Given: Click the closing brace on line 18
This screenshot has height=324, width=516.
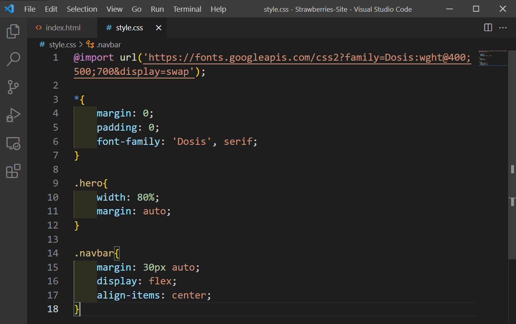Looking at the screenshot, I should pos(76,309).
